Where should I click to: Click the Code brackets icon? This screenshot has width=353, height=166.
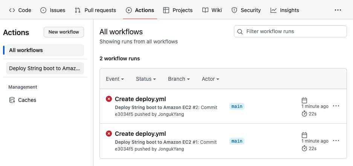click(x=12, y=10)
